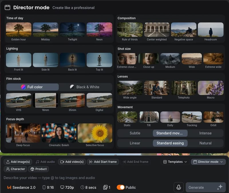The height and width of the screenshot is (193, 229).
Task: Click the Full color rainbow circle icon
Action: pos(23,87)
